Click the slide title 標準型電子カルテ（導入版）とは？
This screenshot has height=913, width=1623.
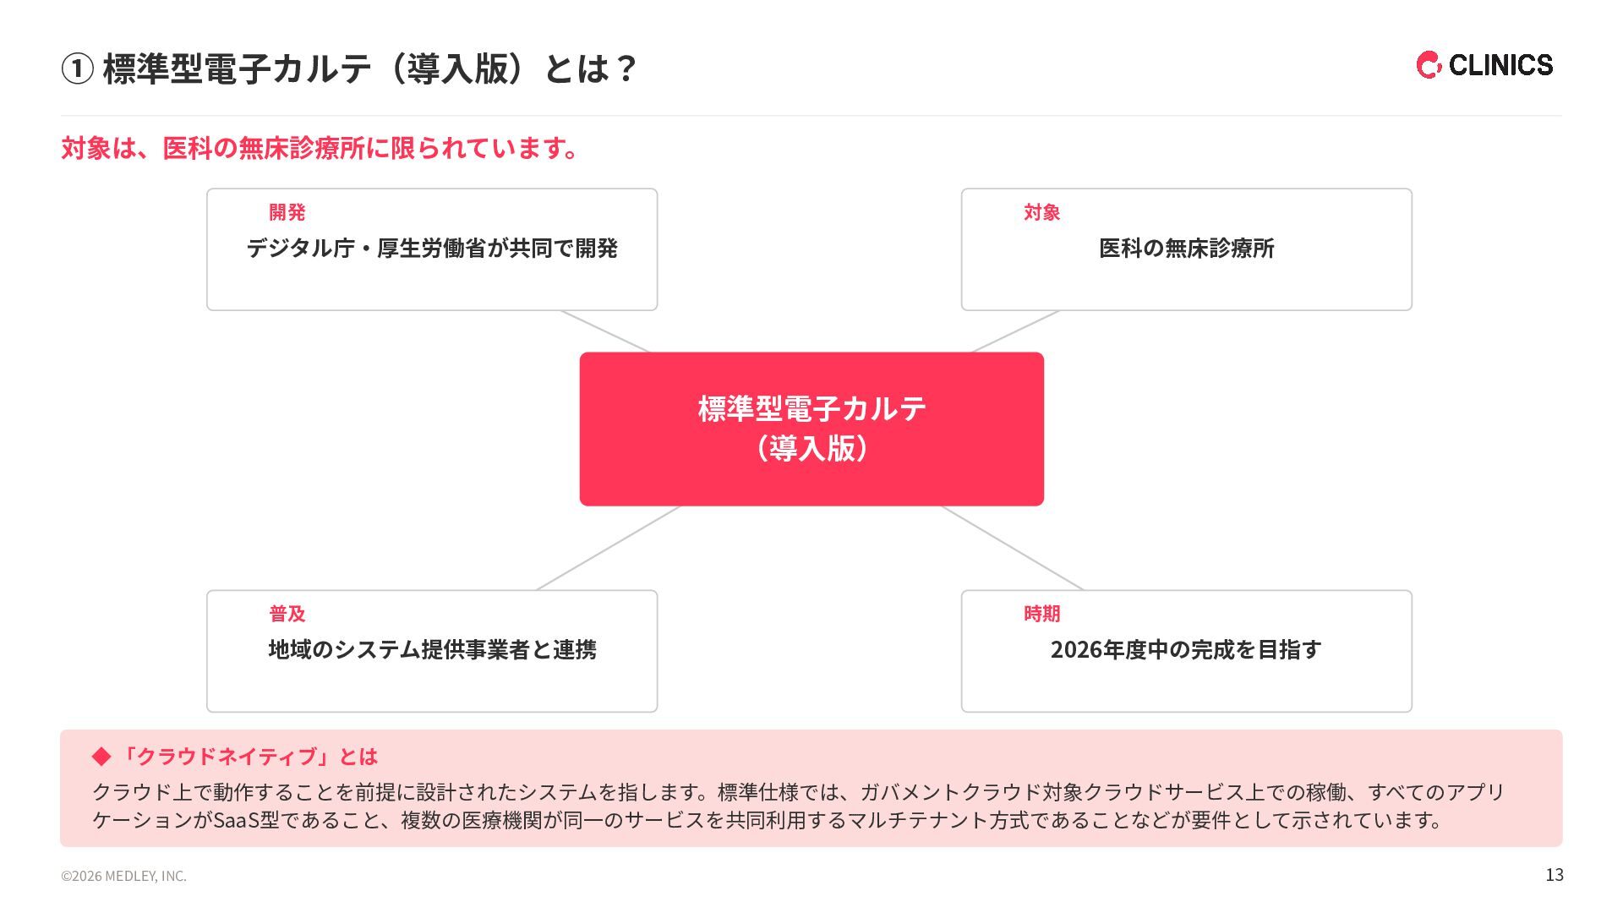coord(369,68)
